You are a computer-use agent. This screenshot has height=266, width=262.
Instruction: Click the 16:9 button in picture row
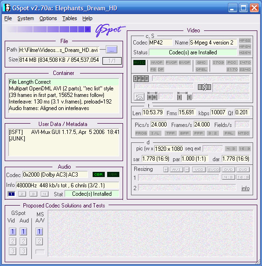[244, 149]
